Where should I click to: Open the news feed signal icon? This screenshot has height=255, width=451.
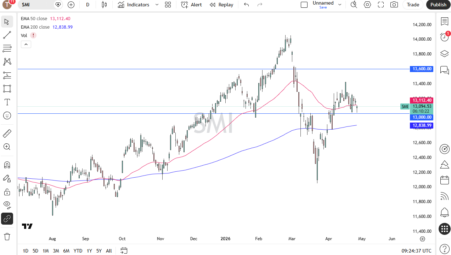[444, 196]
